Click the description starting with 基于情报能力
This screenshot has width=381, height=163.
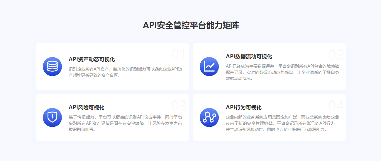coord(125,123)
